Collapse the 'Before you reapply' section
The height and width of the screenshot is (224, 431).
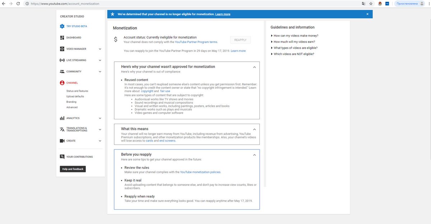(254, 155)
